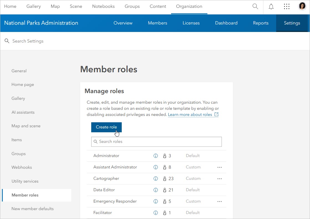Select Groups from the top navigation menu
This screenshot has width=310, height=219.
coord(132,6)
